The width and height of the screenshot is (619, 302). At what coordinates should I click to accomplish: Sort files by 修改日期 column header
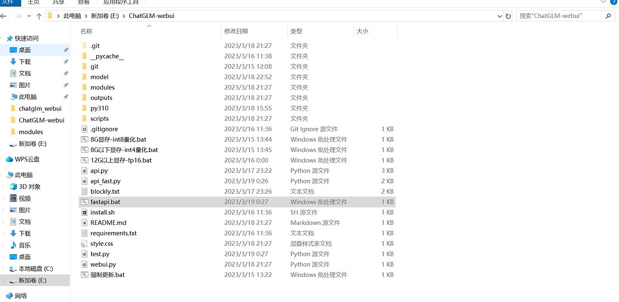236,31
